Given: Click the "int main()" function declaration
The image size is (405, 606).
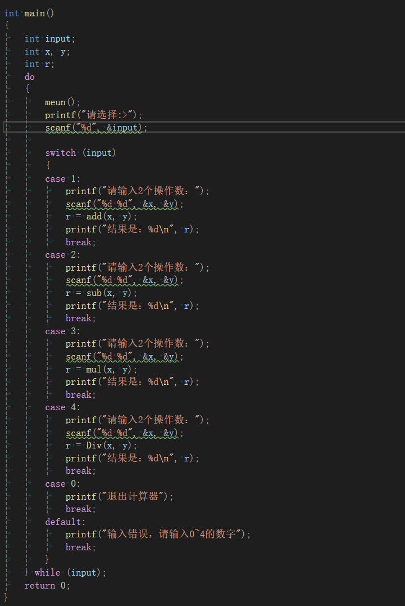Looking at the screenshot, I should (x=29, y=13).
